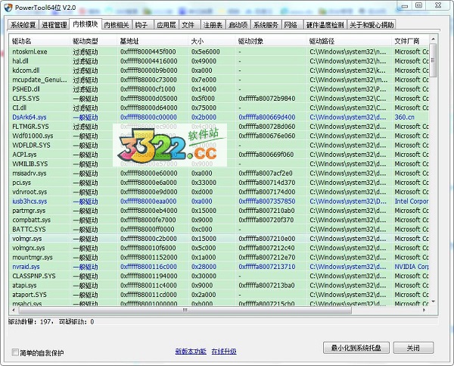
Task: Select the WDFLDR.SYS driver row
Action: (219, 145)
